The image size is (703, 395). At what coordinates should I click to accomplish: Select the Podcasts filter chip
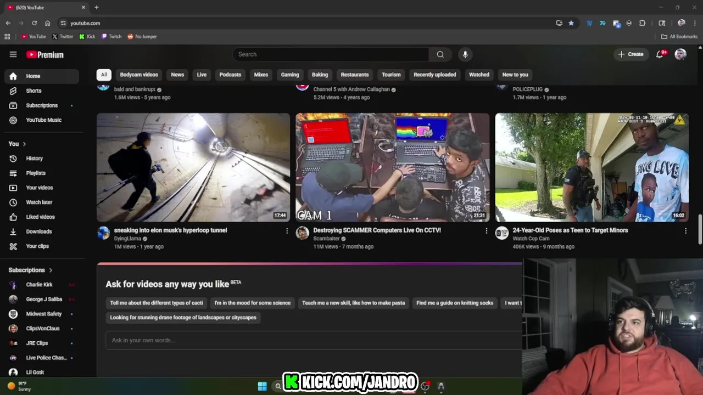[x=230, y=75]
